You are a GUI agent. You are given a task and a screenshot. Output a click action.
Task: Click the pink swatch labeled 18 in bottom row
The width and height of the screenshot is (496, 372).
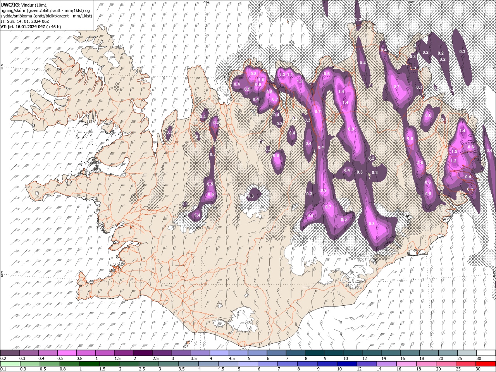[x=427, y=364]
